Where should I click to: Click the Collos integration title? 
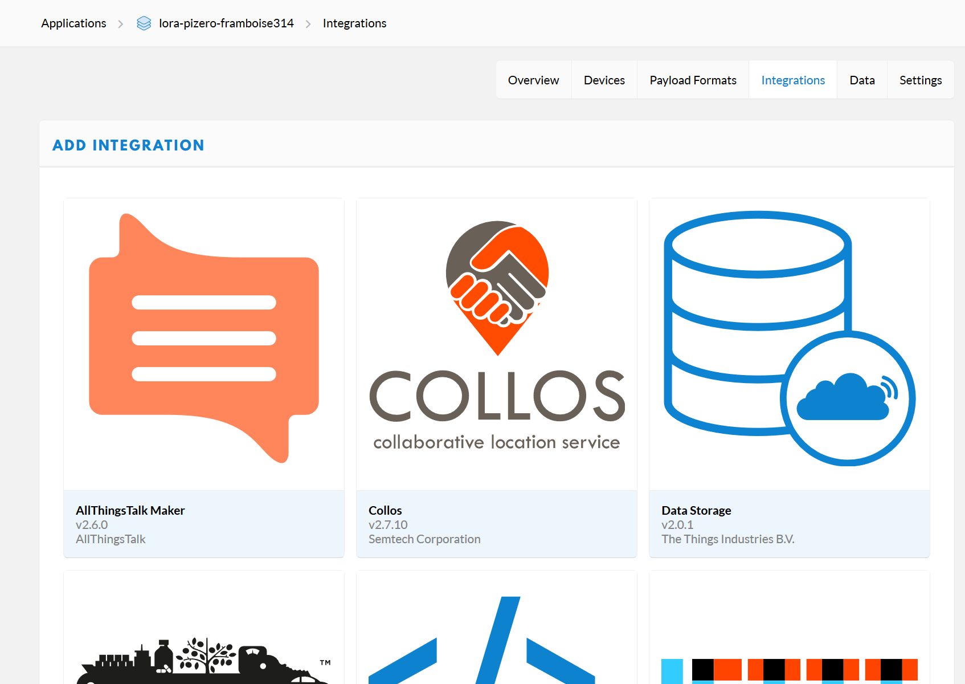point(385,510)
